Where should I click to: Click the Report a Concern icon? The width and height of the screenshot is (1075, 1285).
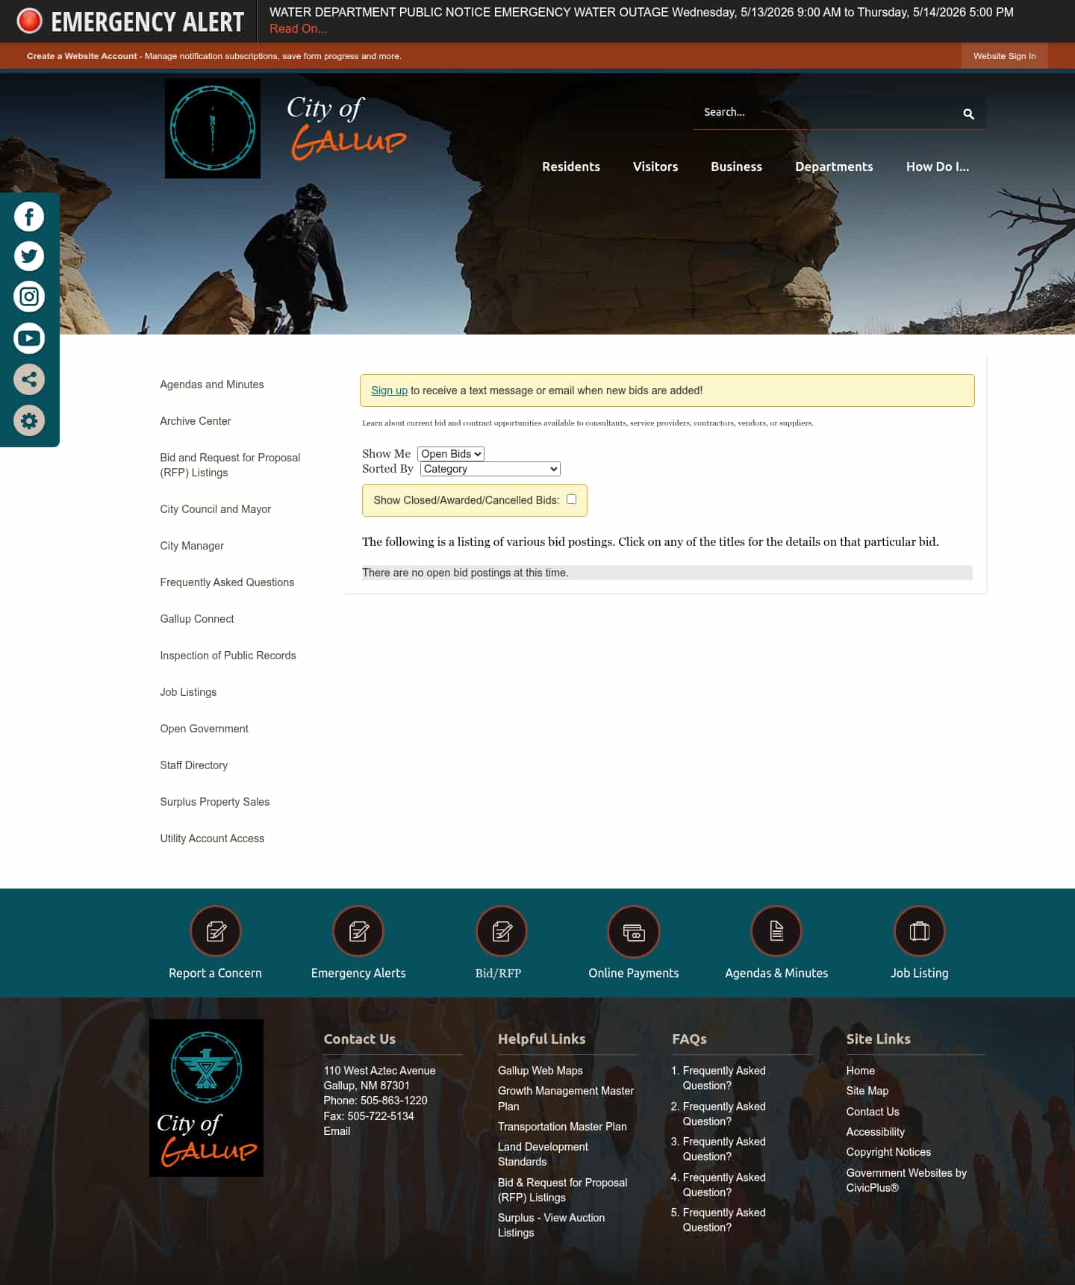pos(216,931)
